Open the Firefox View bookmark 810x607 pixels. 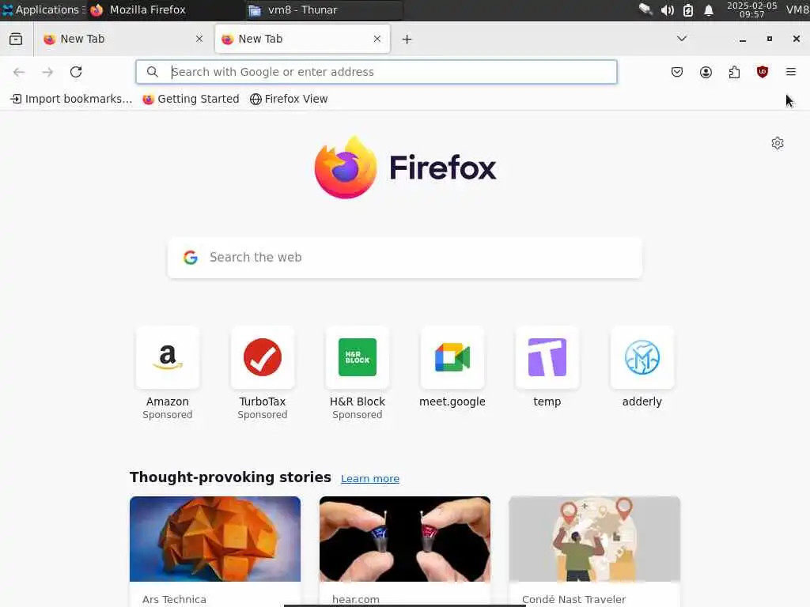point(289,99)
